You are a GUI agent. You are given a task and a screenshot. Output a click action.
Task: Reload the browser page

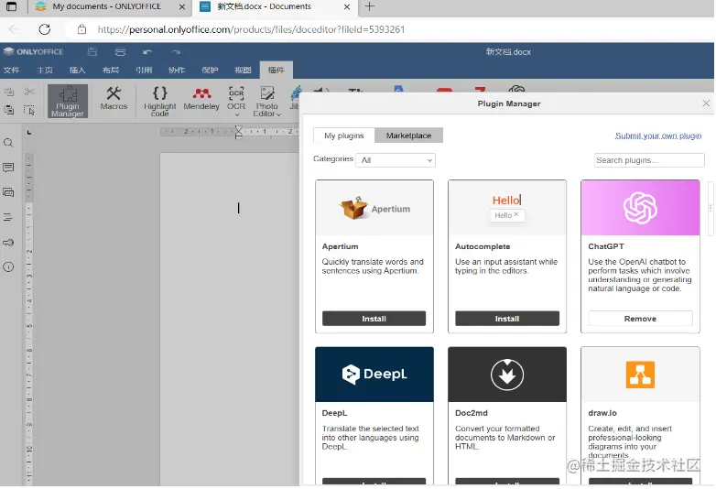(45, 29)
